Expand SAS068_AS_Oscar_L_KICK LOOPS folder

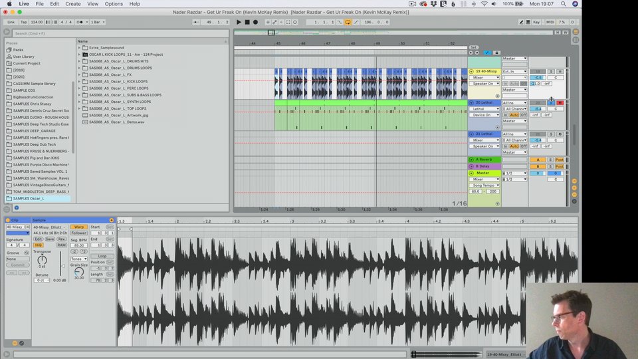click(x=79, y=81)
